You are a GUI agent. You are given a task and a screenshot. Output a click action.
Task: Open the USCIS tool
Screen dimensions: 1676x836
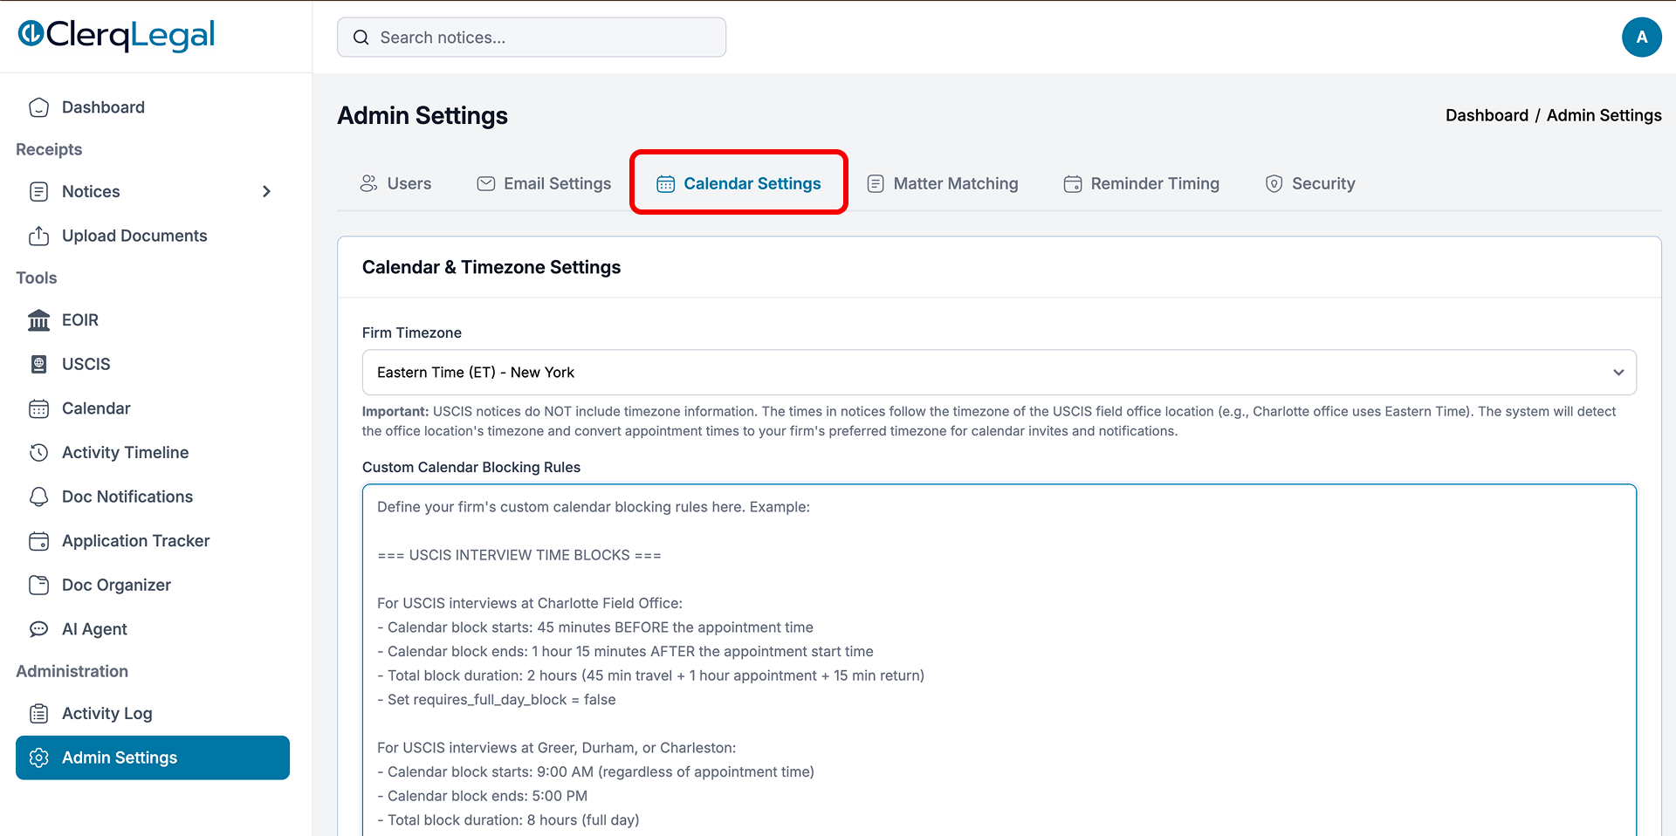pos(153,364)
